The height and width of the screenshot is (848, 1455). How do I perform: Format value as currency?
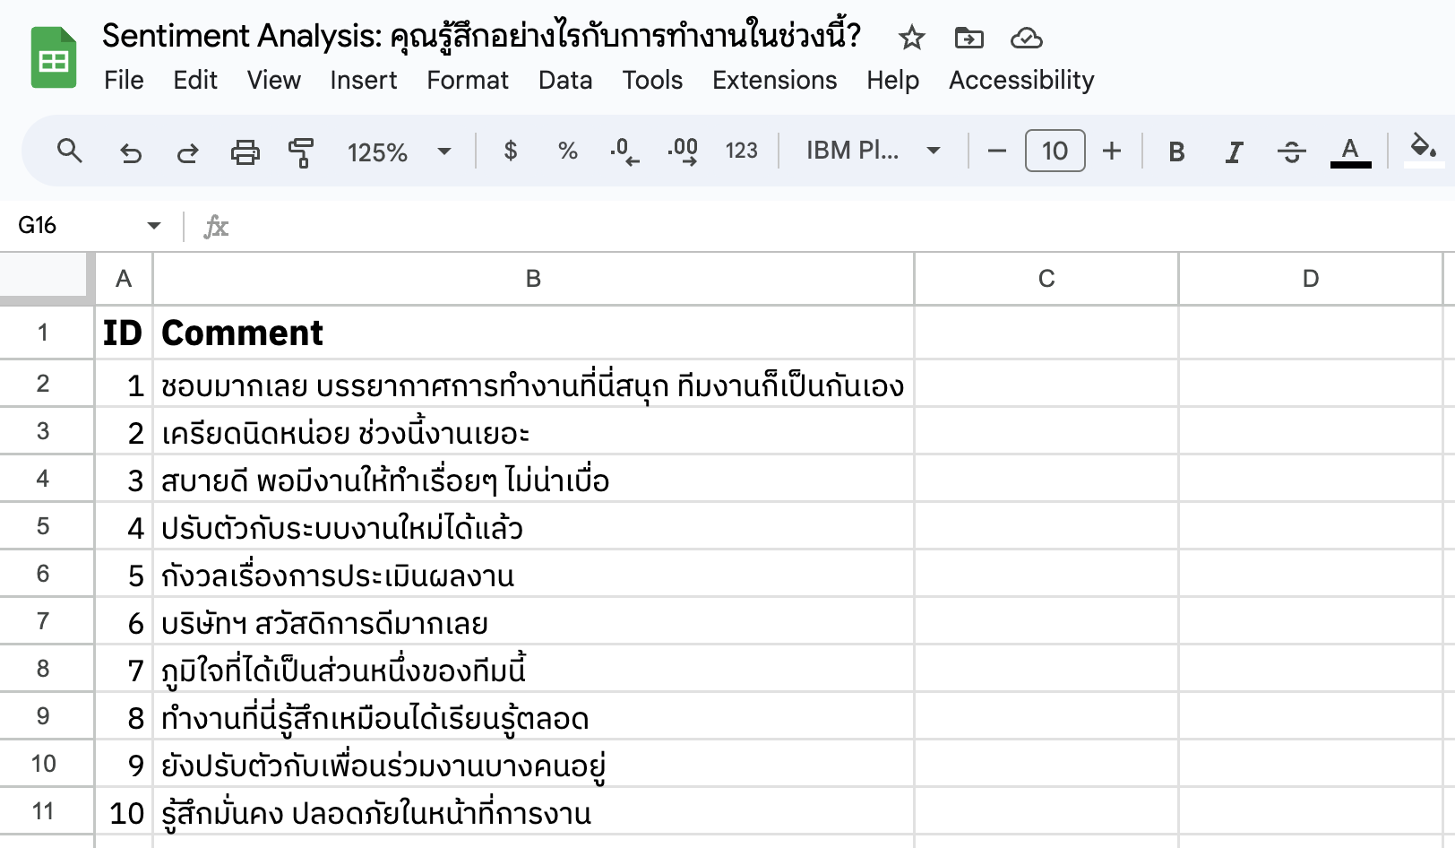(x=510, y=151)
